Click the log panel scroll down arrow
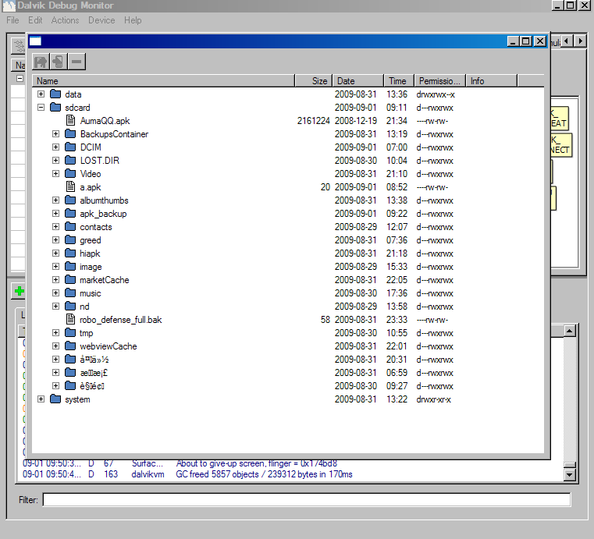The width and height of the screenshot is (594, 539). (569, 475)
